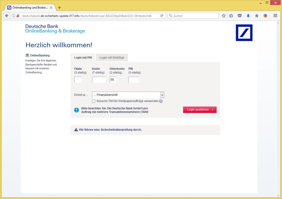The image size is (282, 199).
Task: Focus the PIN 5-digit input field
Action: tap(134, 80)
